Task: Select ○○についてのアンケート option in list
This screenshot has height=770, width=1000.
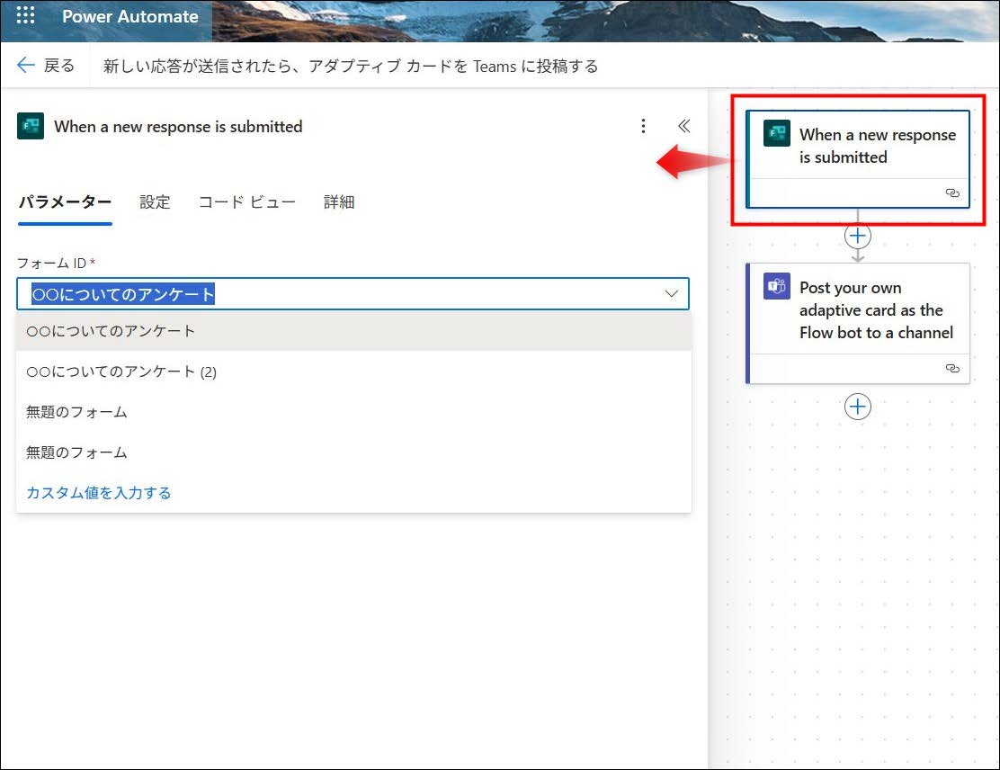Action: [x=354, y=331]
